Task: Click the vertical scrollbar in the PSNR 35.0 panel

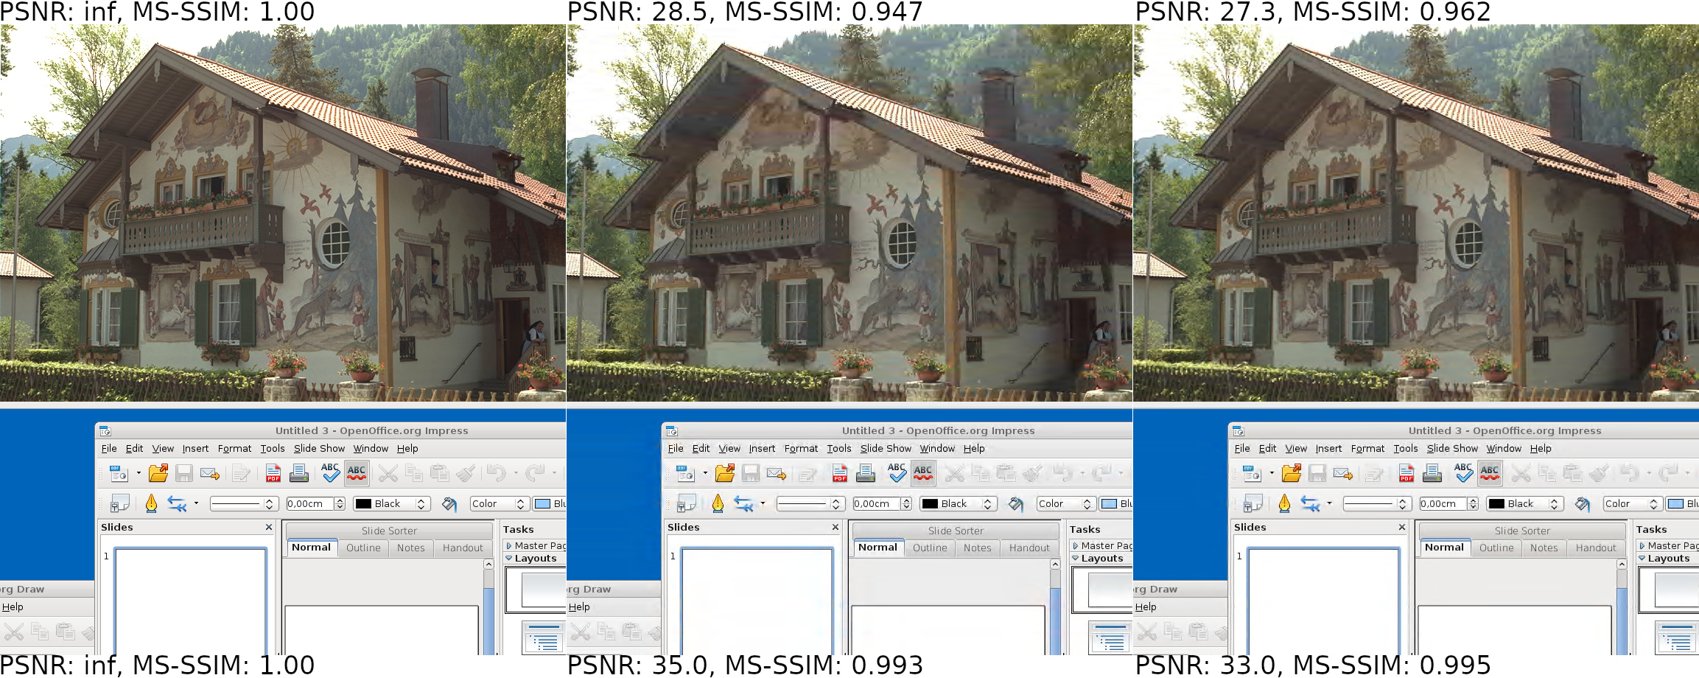Action: (x=1055, y=607)
